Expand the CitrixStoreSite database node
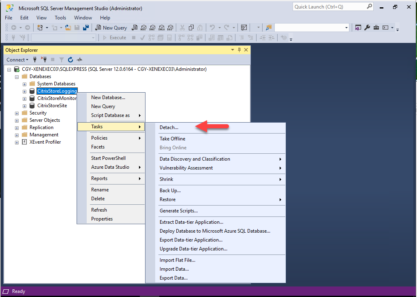 (x=24, y=106)
